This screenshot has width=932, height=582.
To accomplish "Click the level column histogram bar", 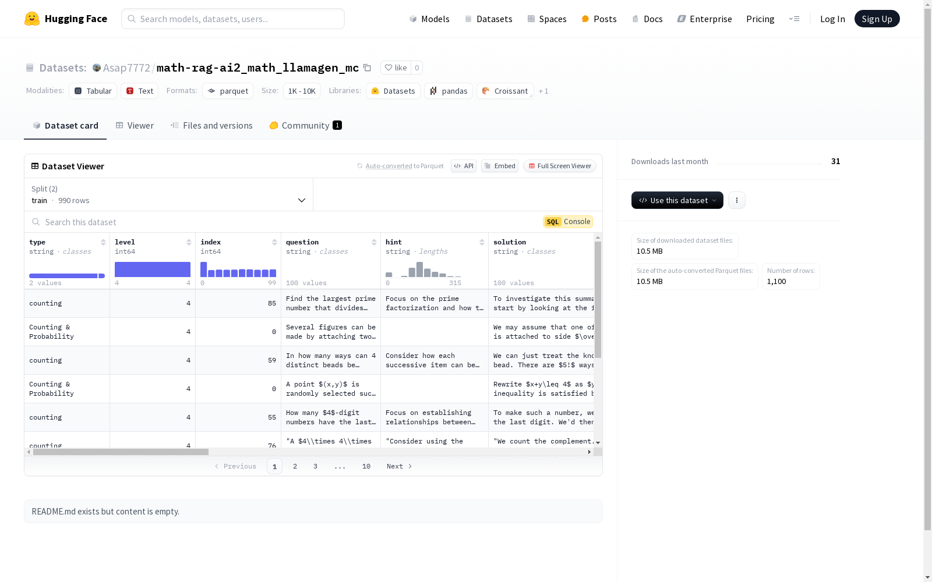I will (153, 269).
